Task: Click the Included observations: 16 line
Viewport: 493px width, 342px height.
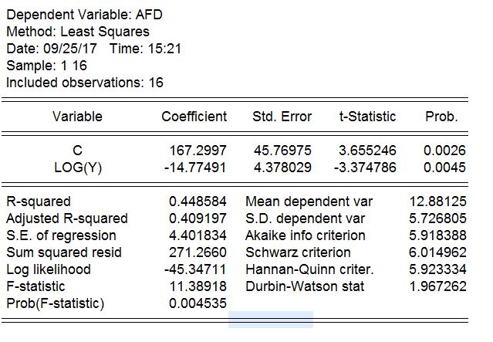Action: point(85,83)
